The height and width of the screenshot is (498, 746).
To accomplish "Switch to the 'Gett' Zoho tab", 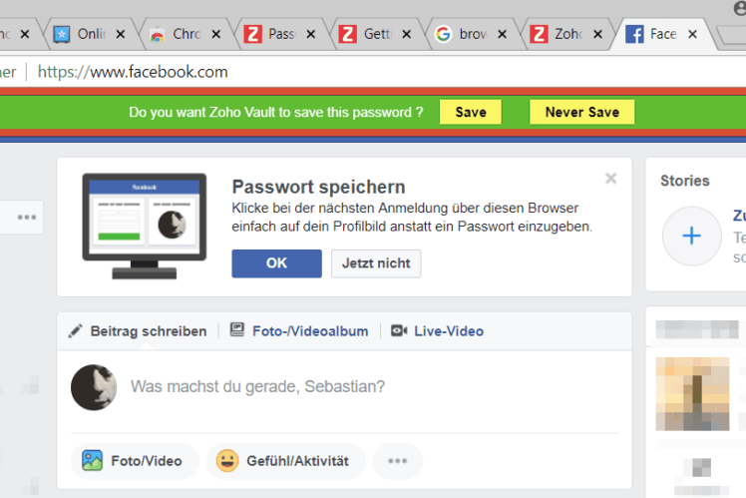I will pos(376,34).
